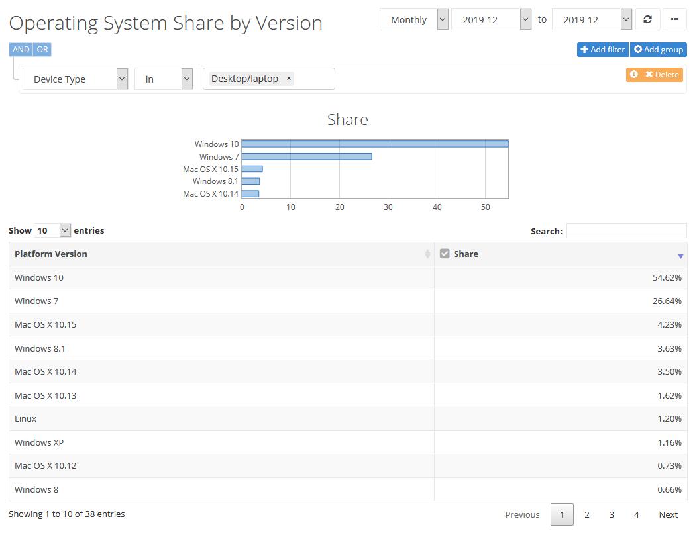Delete the Device Type filter
The image size is (697, 535).
tap(663, 75)
